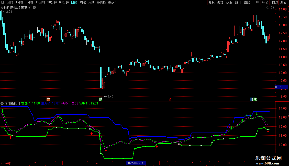Click the diamond icon in chart corner
289x166 pixels.
(268, 8)
